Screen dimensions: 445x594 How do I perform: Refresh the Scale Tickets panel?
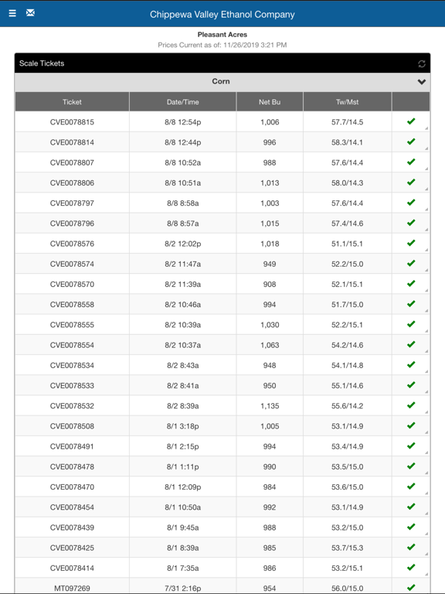point(422,63)
